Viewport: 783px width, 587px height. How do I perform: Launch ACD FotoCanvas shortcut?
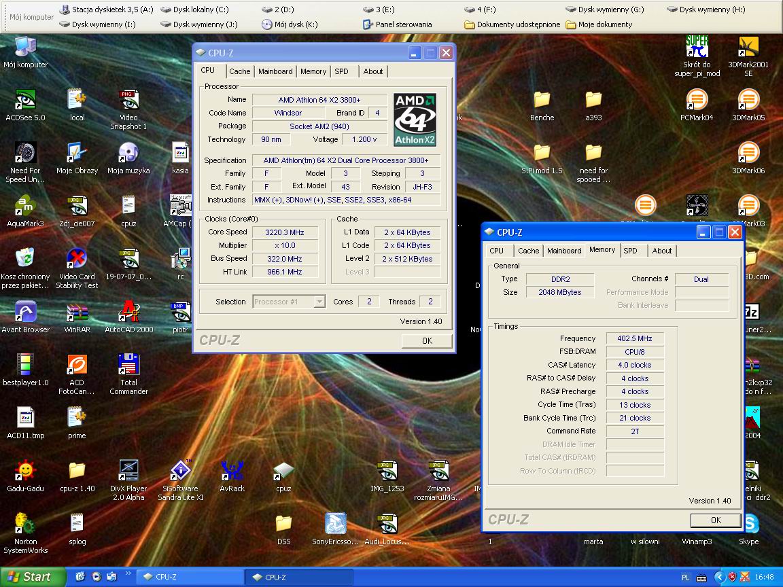pos(77,374)
